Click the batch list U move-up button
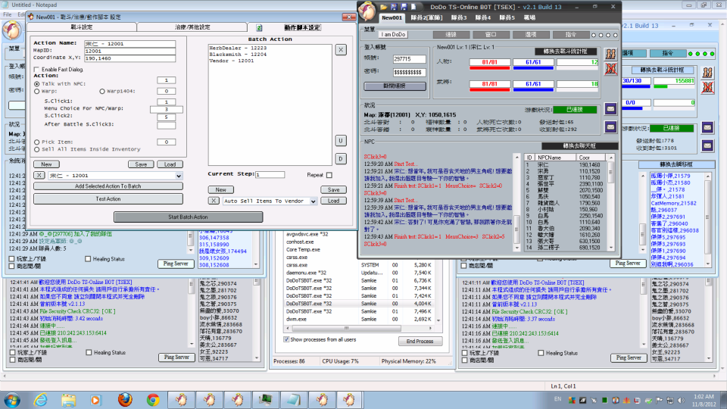The height and width of the screenshot is (409, 727). (340, 141)
